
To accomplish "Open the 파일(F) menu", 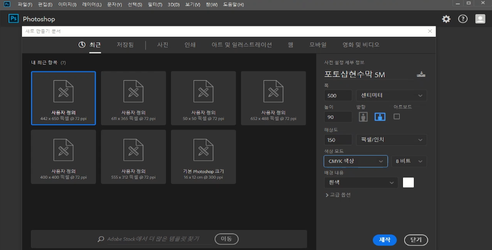I will 25,4.
